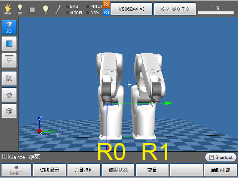Click the gray stop square icon
This screenshot has width=238, height=178.
click(x=32, y=10)
